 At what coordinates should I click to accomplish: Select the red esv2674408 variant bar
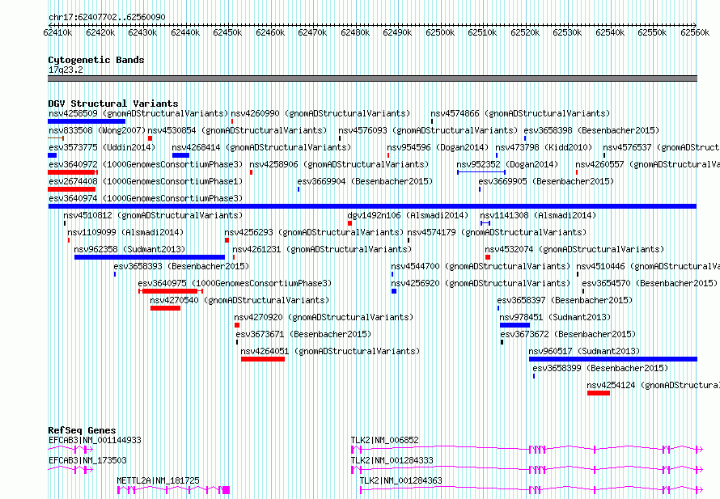pos(72,189)
